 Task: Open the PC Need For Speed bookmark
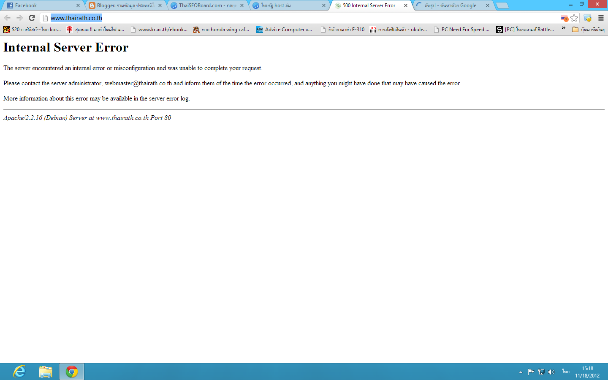(x=462, y=30)
